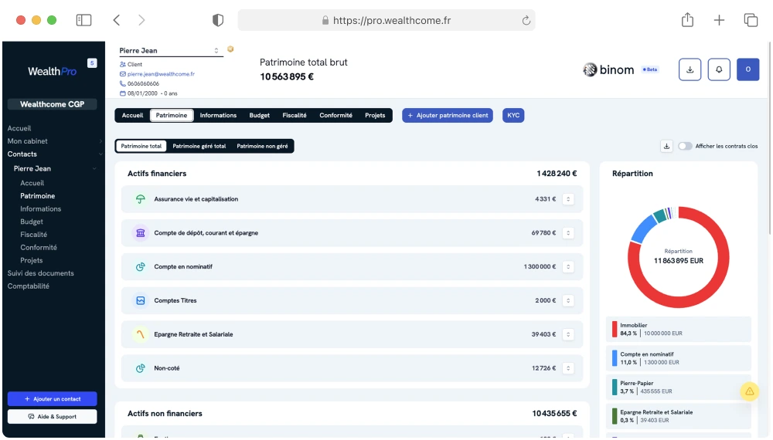Click the sidebar badge showing 5

92,63
